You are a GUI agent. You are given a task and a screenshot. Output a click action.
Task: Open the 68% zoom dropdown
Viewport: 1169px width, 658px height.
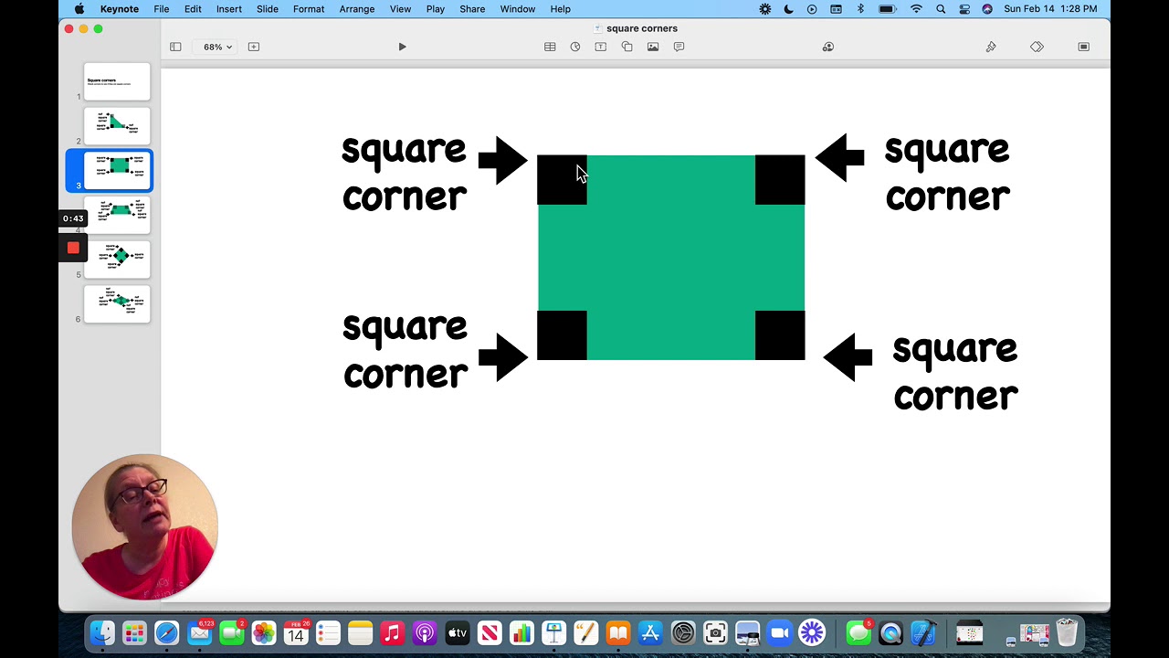217,47
